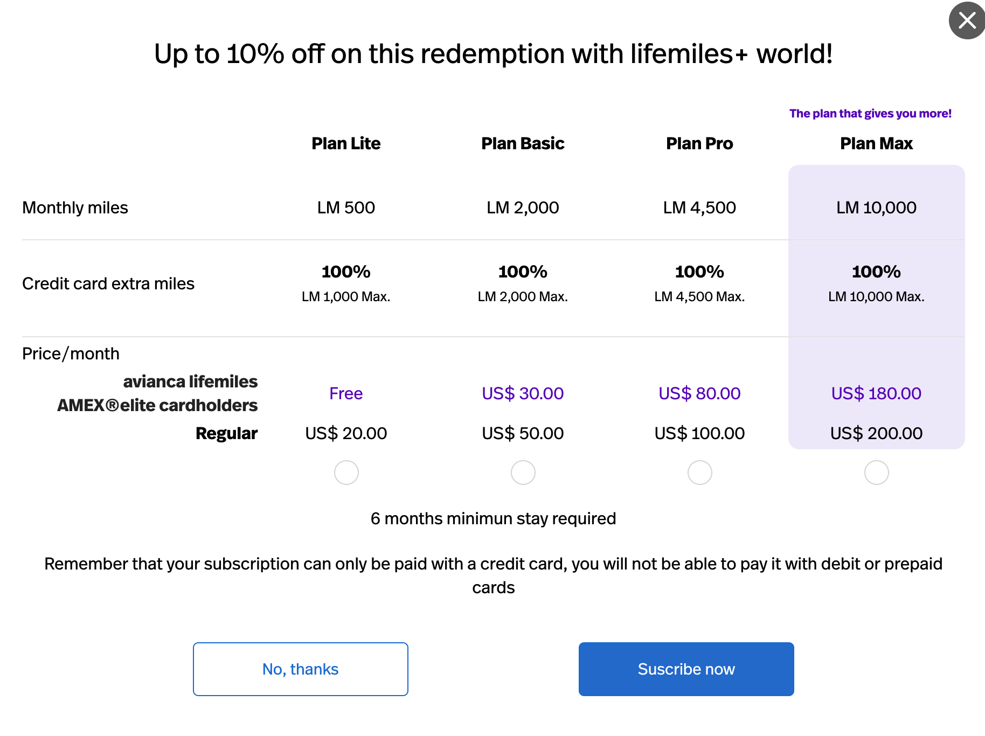Viewport: 985px width, 736px height.
Task: Click 'The plan that gives you more!' label
Action: coord(870,113)
